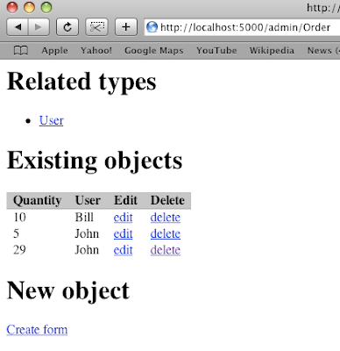The width and height of the screenshot is (340, 351).
Task: Zoom the window with the green button
Action: click(46, 7)
